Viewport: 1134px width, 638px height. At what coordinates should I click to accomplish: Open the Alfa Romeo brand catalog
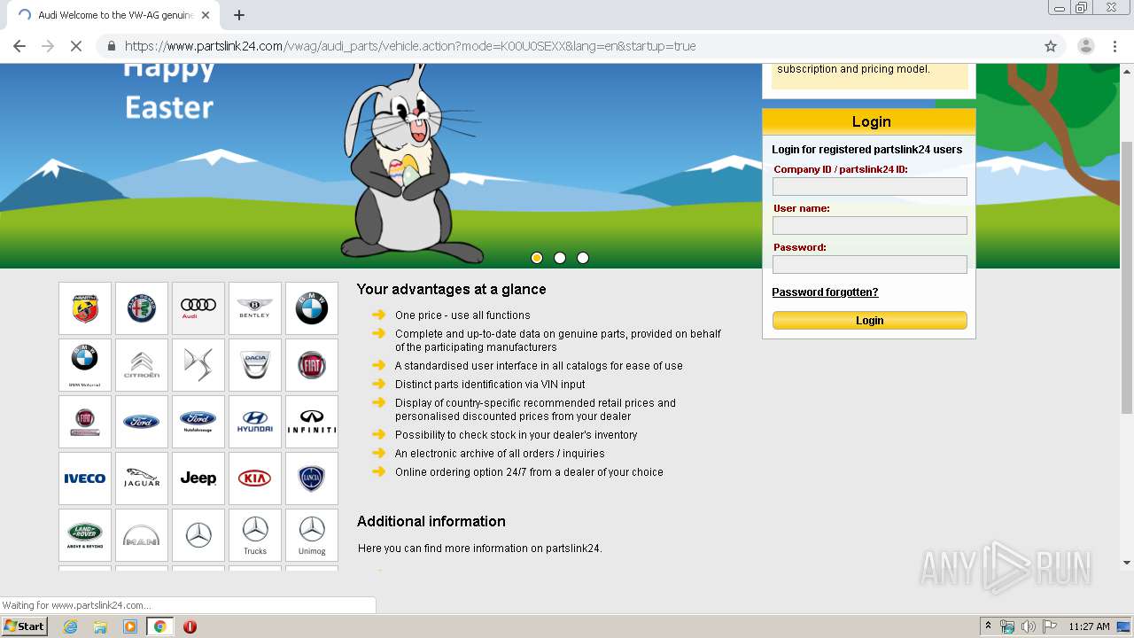(142, 308)
